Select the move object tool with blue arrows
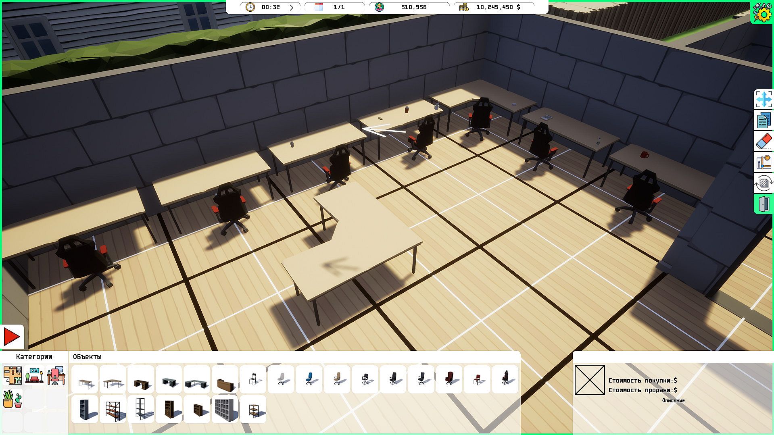This screenshot has height=435, width=774. click(764, 100)
